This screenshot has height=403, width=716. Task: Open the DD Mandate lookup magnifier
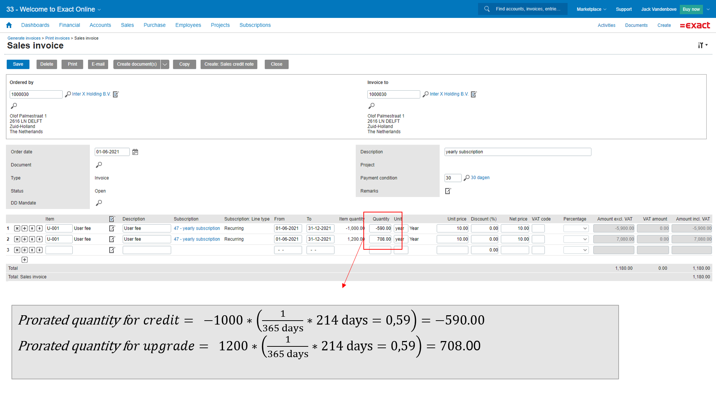(x=99, y=203)
